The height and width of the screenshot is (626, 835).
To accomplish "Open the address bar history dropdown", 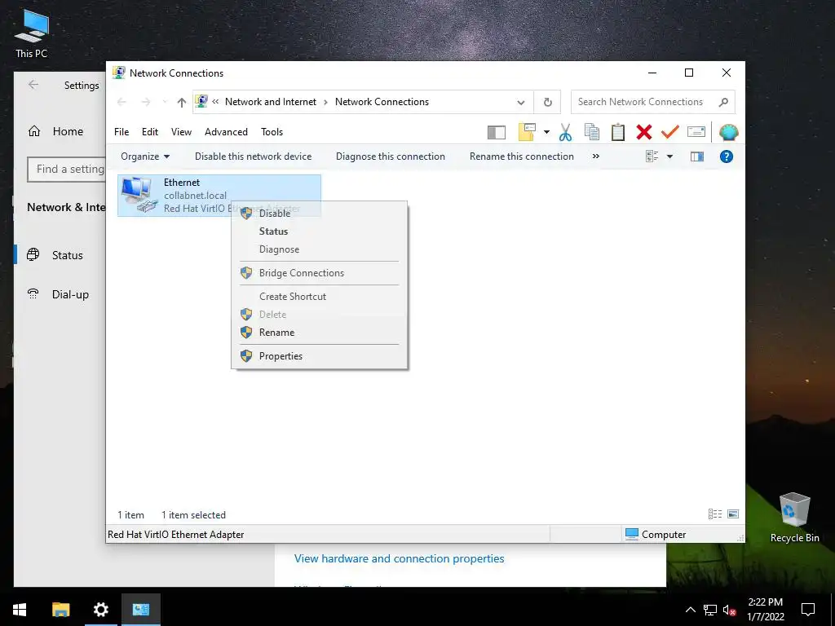I will pos(521,102).
